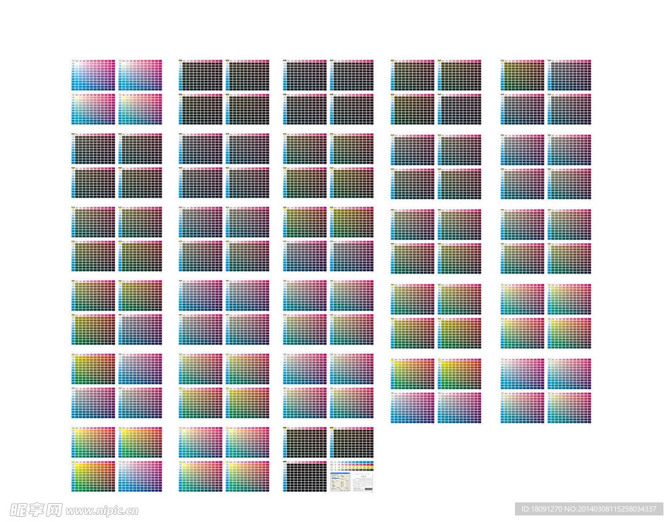
Task: Open the yellow-green chart in the bottom-left corner
Action: (x=93, y=476)
